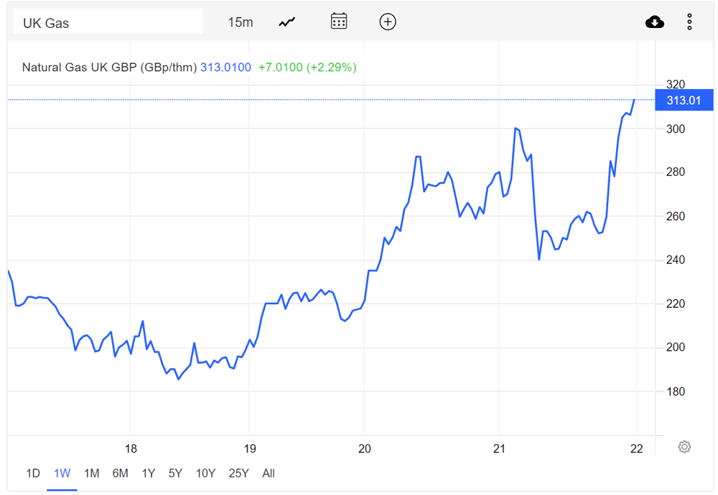This screenshot has height=495, width=718.
Task: Open the chart type line icon
Action: point(287,22)
